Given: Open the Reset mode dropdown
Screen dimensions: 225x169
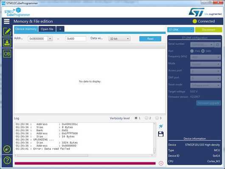Looking at the screenshot, I should pos(205,85).
